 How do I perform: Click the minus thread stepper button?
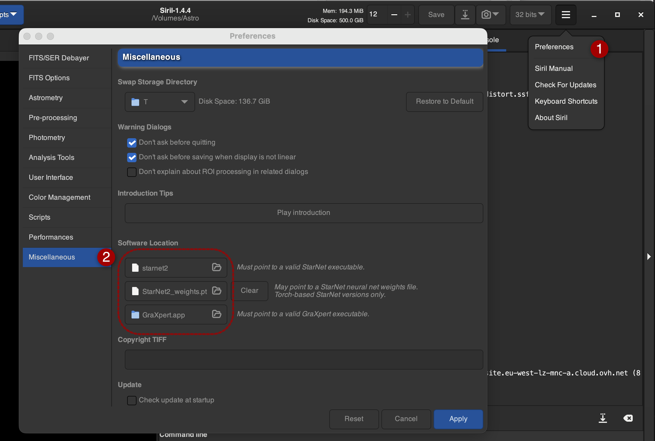[x=394, y=15]
